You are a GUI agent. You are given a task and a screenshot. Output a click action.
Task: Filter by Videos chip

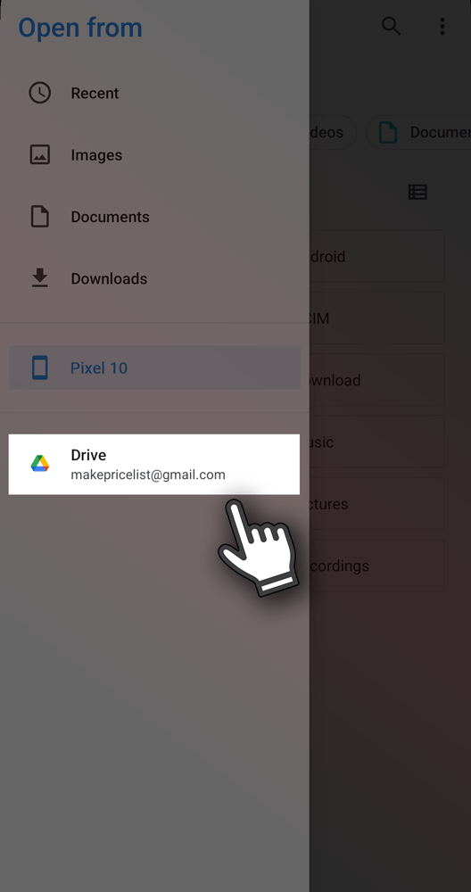coord(333,132)
